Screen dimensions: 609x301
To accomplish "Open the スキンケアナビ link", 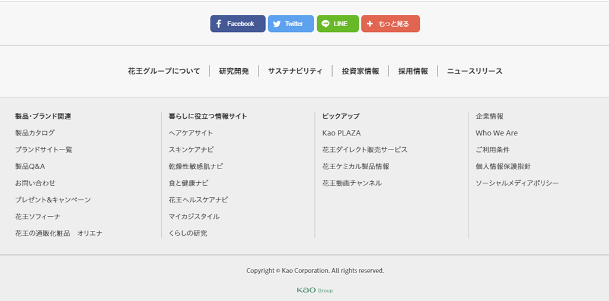I will click(191, 150).
